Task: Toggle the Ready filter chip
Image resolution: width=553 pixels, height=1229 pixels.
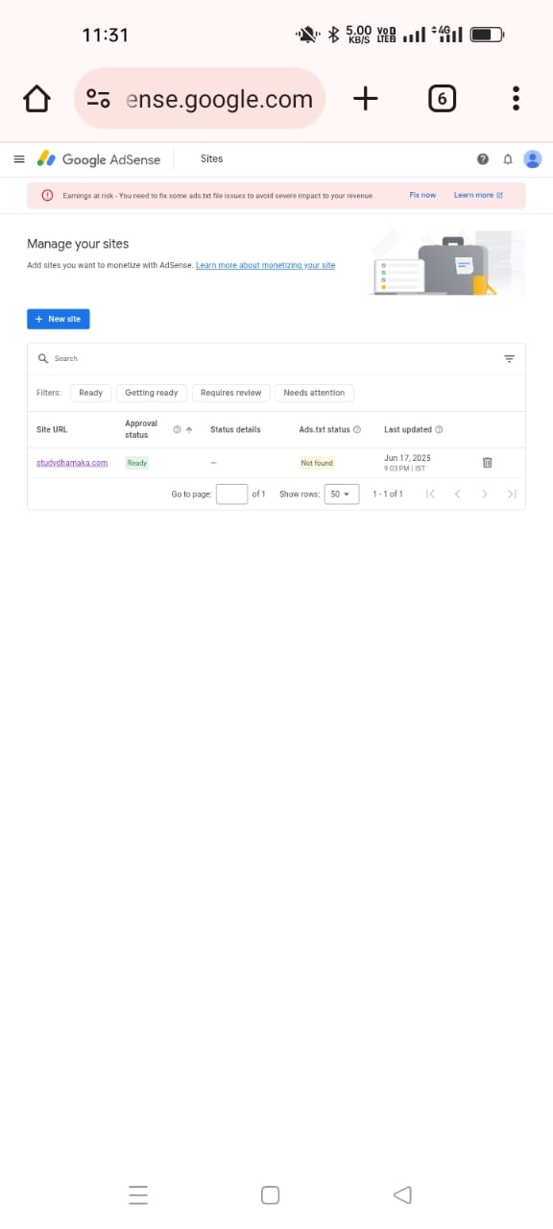Action: coord(90,393)
